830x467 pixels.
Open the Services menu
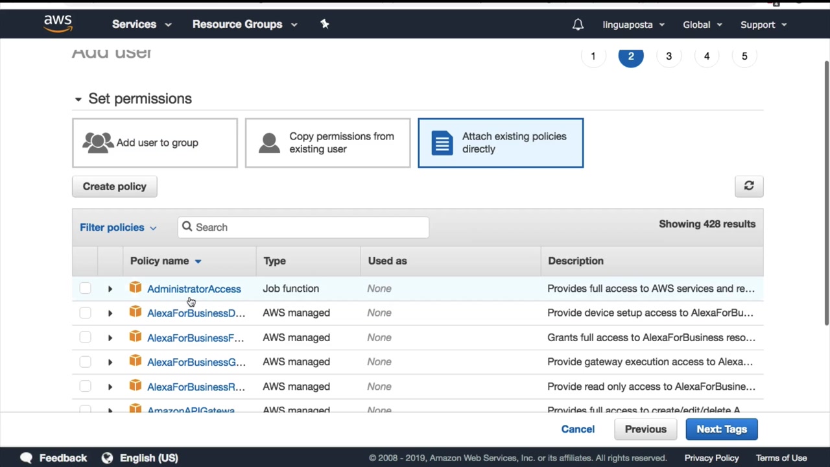click(x=141, y=25)
